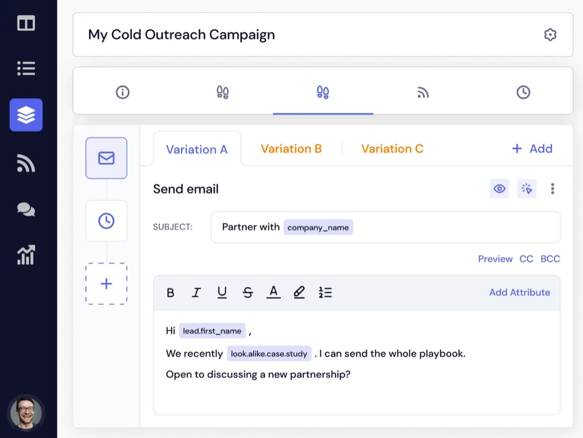583x438 pixels.
Task: Switch to Variation B tab
Action: click(291, 148)
